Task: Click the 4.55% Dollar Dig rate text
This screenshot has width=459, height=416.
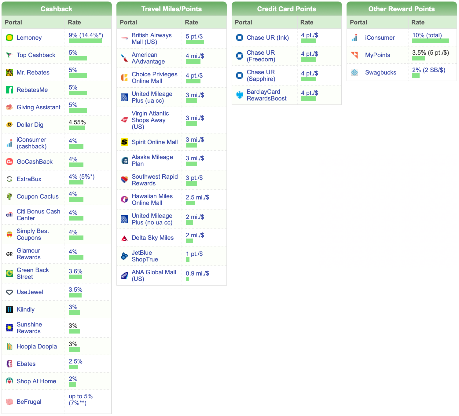Action: pyautogui.click(x=77, y=122)
